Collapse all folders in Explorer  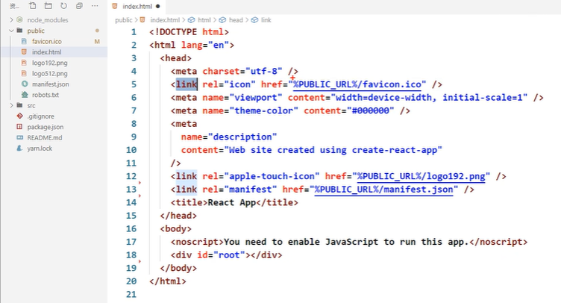(79, 6)
